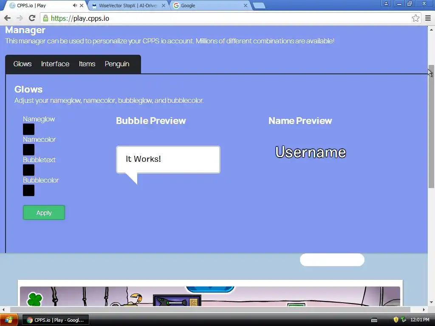Go back with the browser back arrow

coord(8,18)
